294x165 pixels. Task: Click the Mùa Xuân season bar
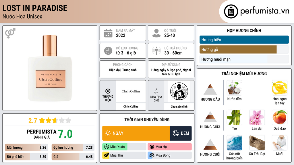click(124, 147)
